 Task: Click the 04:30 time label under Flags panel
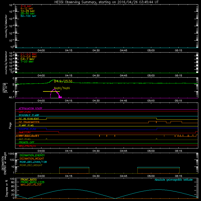96,151
